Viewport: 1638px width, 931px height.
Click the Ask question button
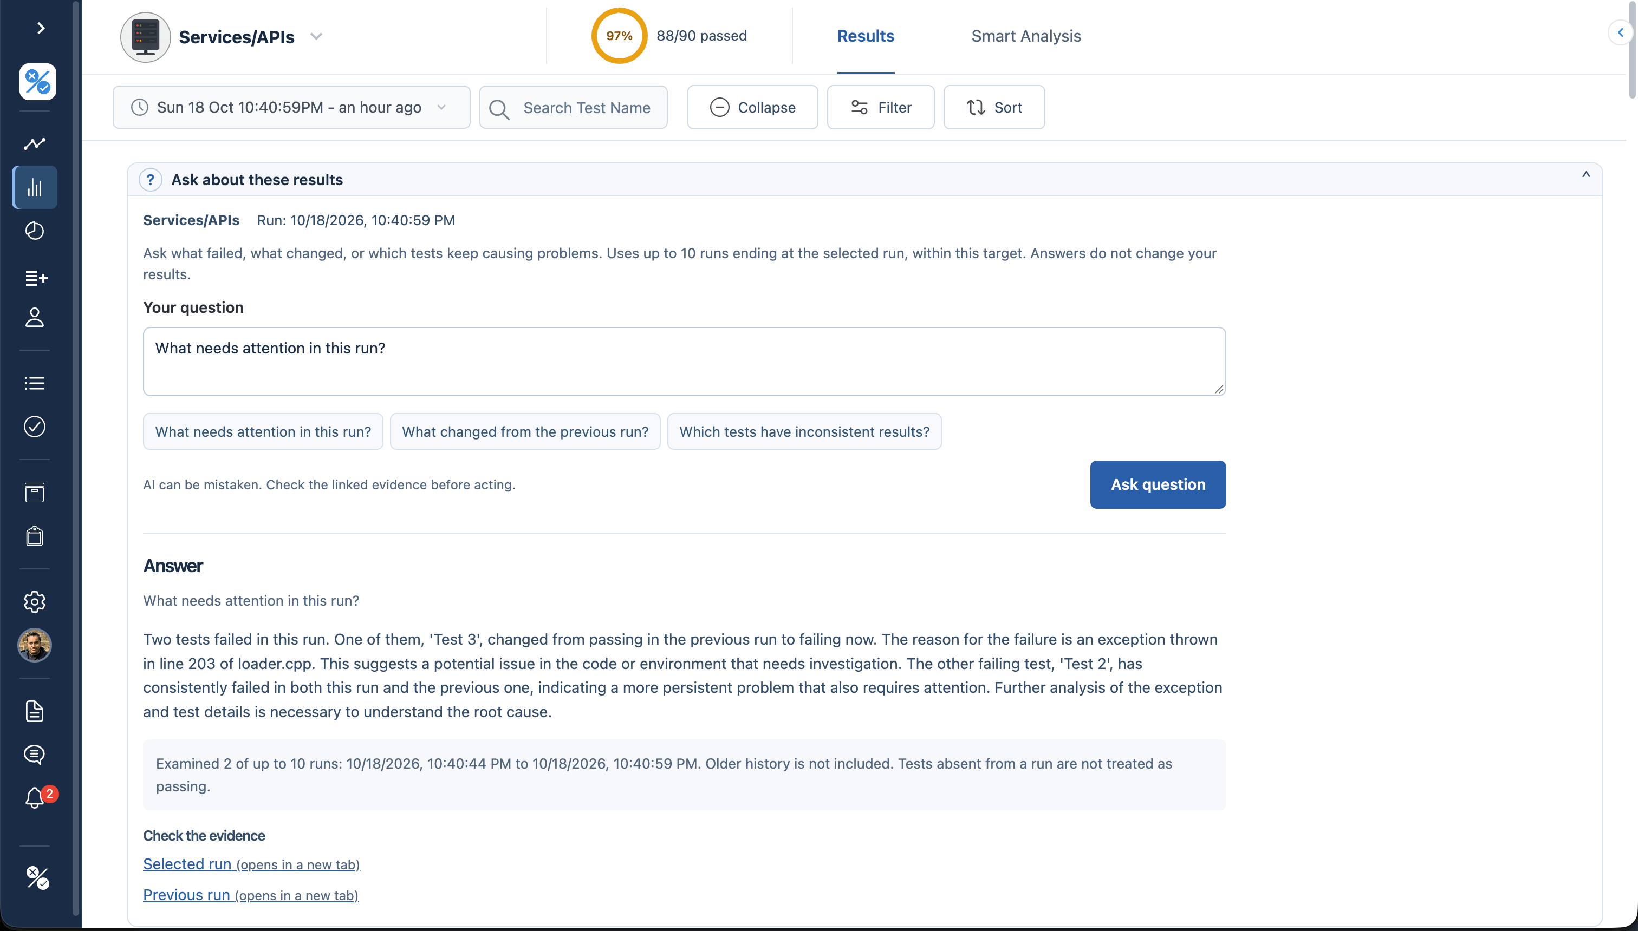[x=1158, y=484]
